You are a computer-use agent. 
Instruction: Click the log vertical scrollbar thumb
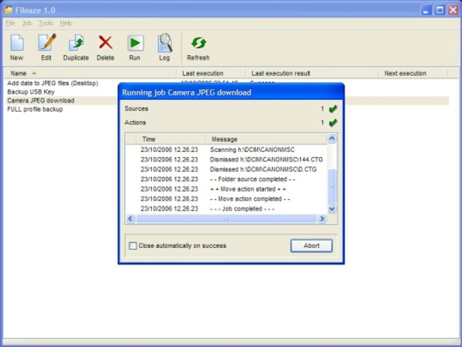point(331,186)
